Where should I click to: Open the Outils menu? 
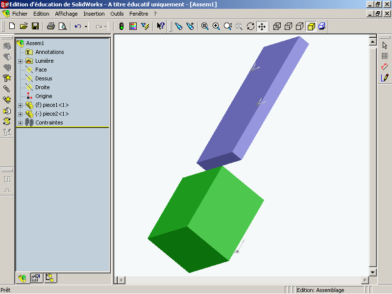[117, 14]
